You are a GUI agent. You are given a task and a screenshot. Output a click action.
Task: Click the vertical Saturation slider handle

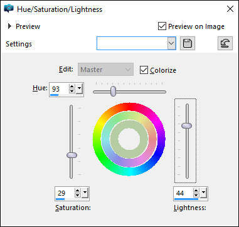coord(72,155)
